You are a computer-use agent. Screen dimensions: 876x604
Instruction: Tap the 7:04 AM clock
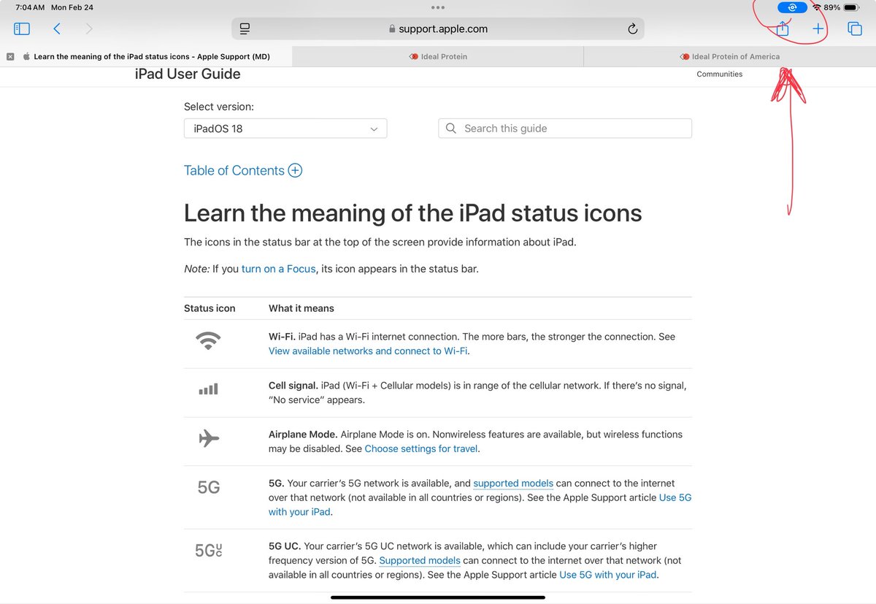pos(30,7)
